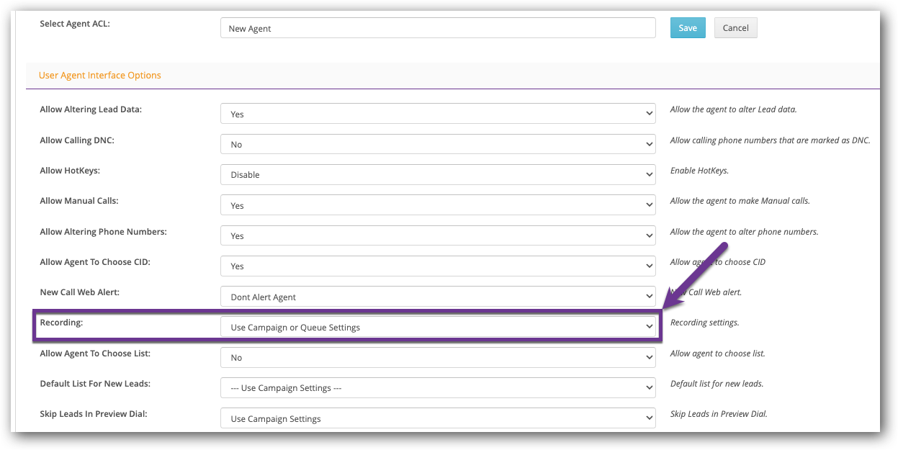Click Save to store agent settings
Viewport: 898px width, 450px height.
pos(687,27)
